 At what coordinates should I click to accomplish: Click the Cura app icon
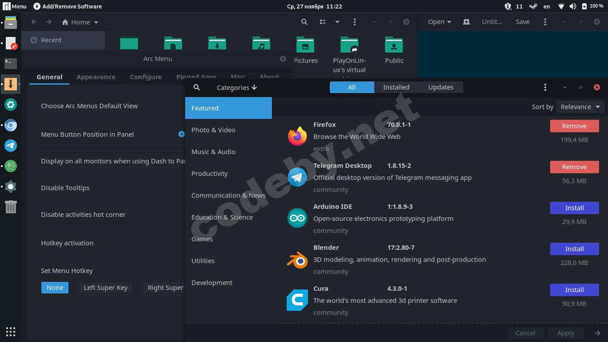[297, 300]
